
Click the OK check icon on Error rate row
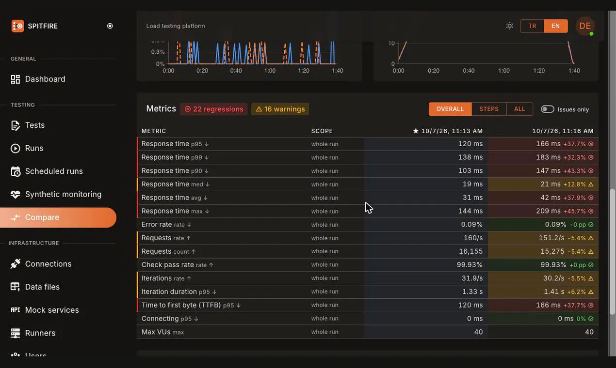(591, 225)
